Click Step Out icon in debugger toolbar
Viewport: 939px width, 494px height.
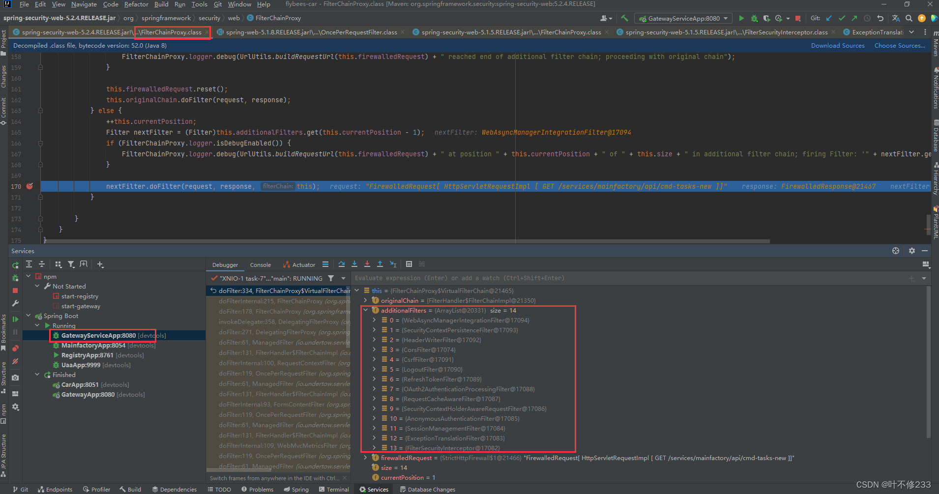(380, 264)
